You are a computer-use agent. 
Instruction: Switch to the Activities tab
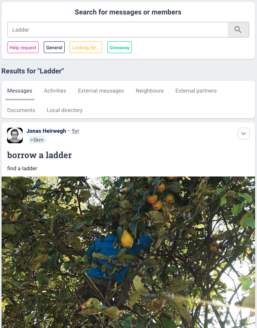click(x=55, y=91)
